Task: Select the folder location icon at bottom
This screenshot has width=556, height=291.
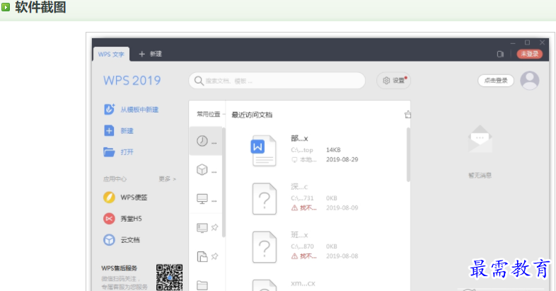Action: click(x=202, y=285)
